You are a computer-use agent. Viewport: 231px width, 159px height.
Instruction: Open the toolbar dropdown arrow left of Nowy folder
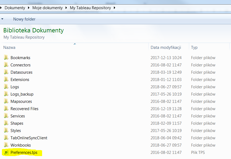(x=2, y=19)
